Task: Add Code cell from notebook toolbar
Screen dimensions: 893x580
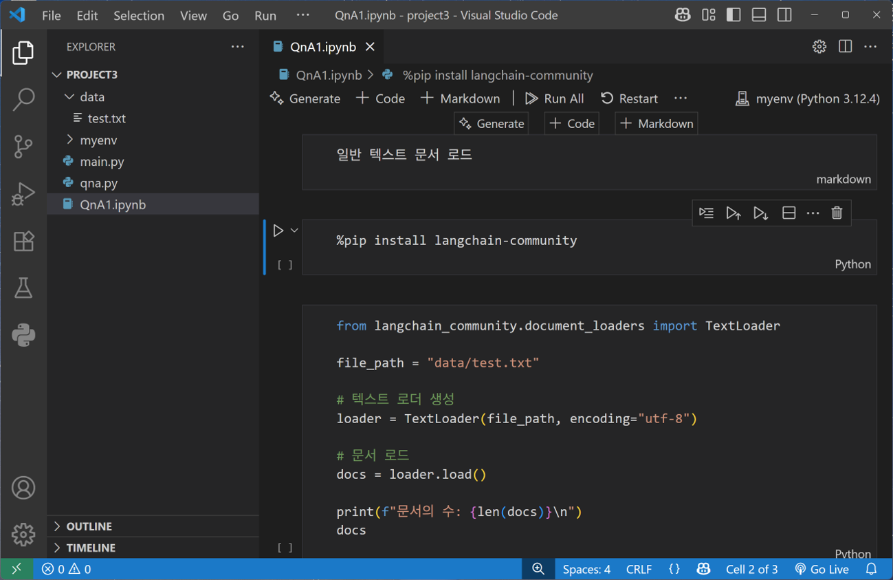Action: (x=380, y=98)
